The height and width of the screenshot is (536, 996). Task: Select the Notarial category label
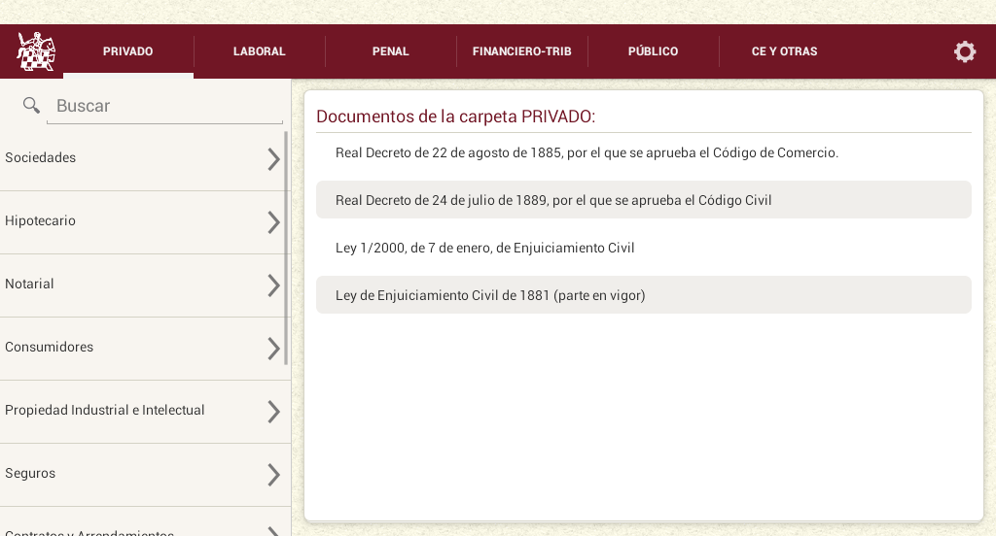pyautogui.click(x=29, y=284)
